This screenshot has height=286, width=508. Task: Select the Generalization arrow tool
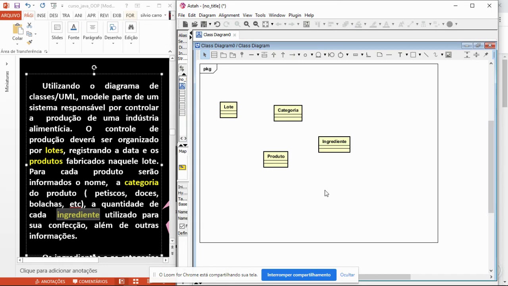coord(273,55)
